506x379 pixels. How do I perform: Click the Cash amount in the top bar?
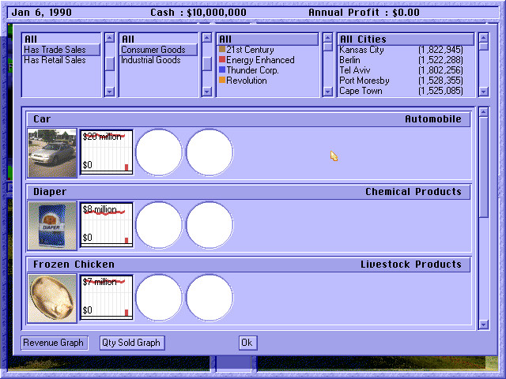tap(217, 13)
